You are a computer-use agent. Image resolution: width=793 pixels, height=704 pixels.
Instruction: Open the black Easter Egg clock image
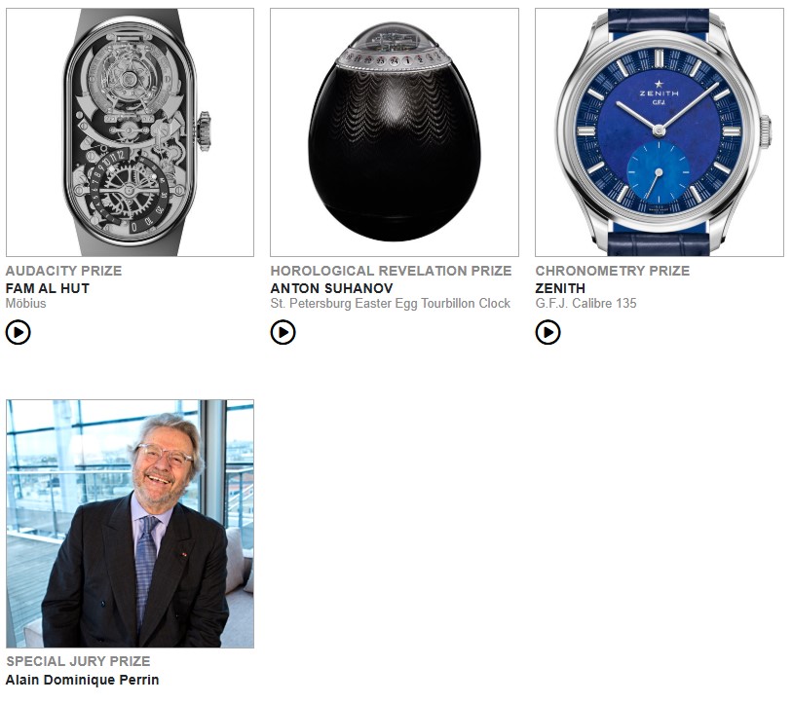click(x=395, y=132)
